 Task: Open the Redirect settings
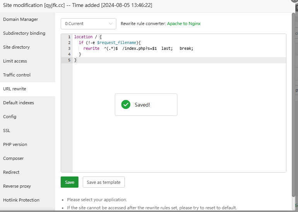click(x=11, y=172)
